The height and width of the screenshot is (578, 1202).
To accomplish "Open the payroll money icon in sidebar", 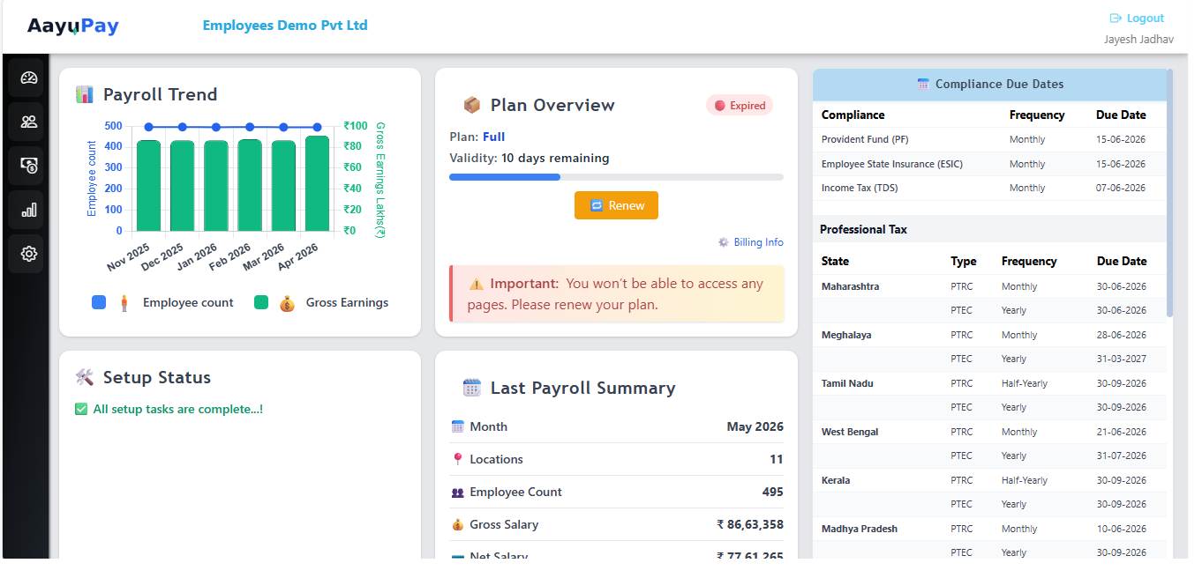I will [29, 166].
